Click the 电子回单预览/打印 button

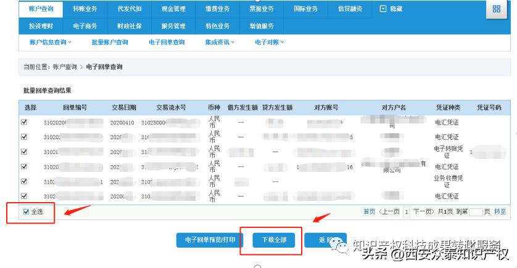[210, 240]
